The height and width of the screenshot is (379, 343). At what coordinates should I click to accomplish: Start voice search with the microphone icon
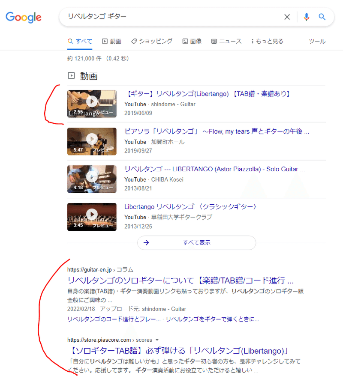(307, 17)
